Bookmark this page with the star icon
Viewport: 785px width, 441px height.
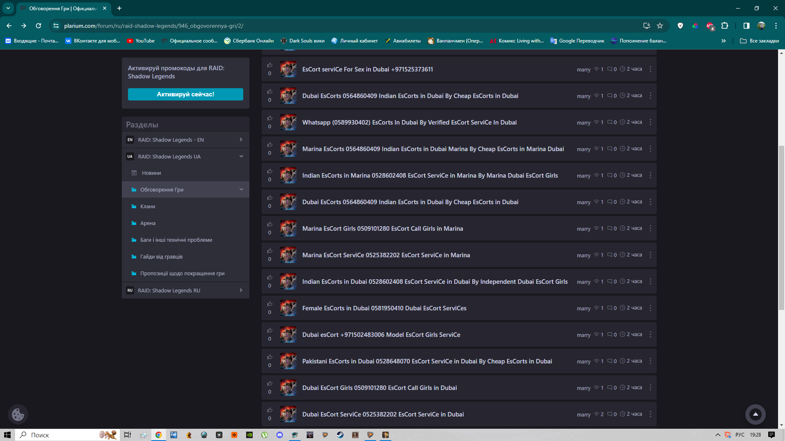[660, 26]
